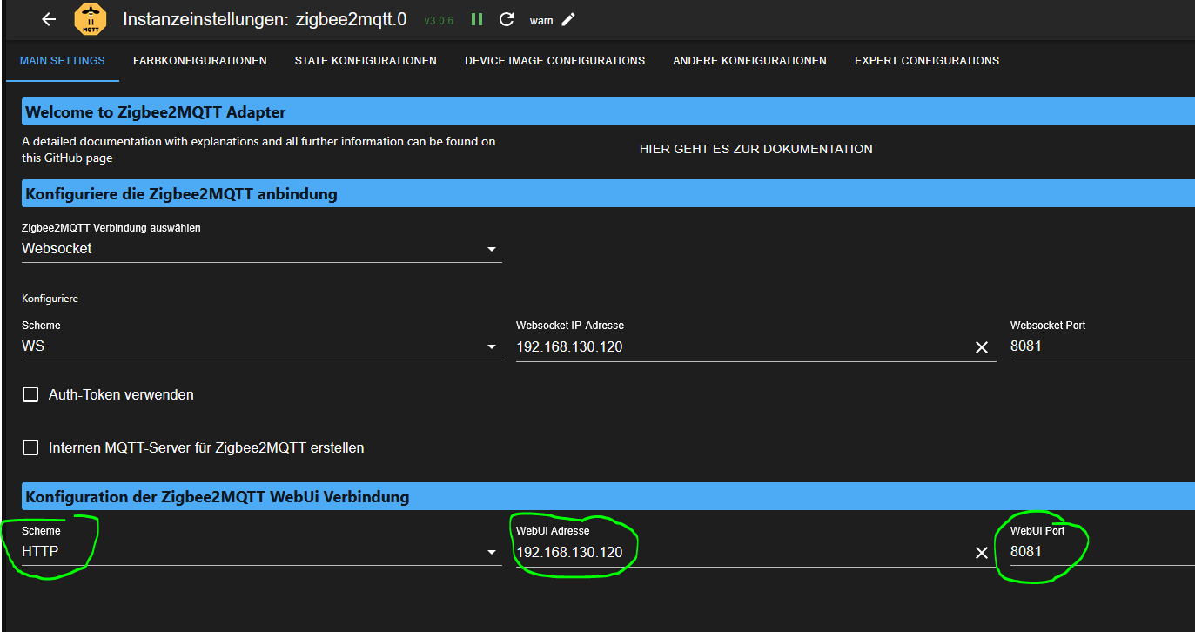Open the Farbkonfigurationen tab

tap(200, 61)
